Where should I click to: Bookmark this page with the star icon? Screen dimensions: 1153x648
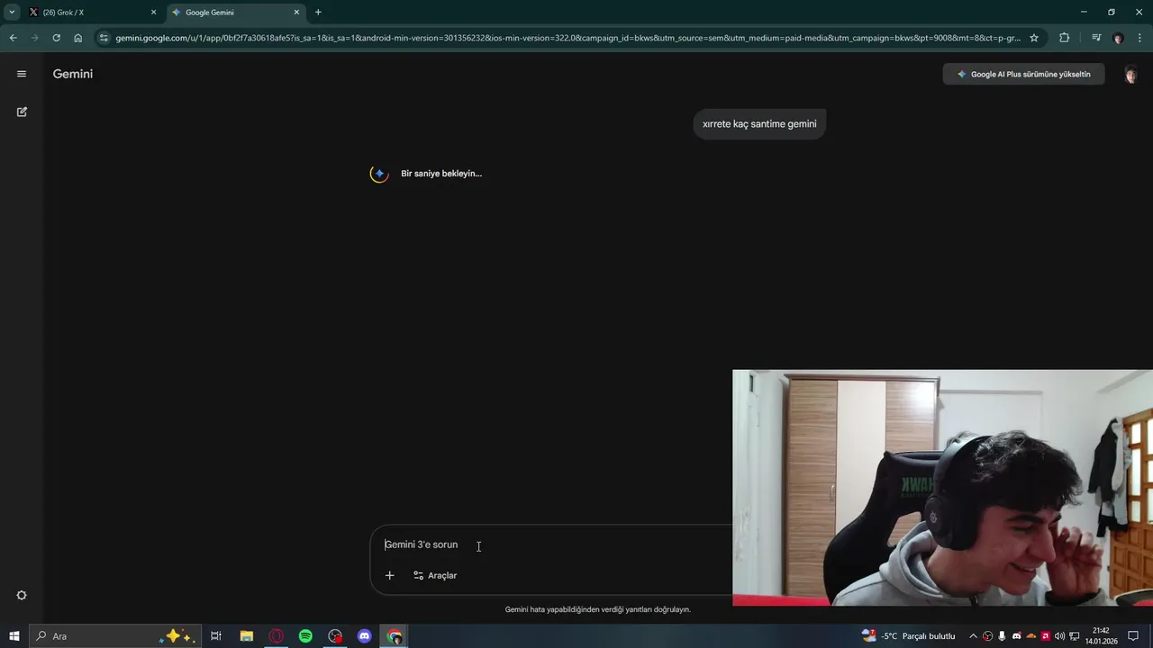coord(1034,38)
